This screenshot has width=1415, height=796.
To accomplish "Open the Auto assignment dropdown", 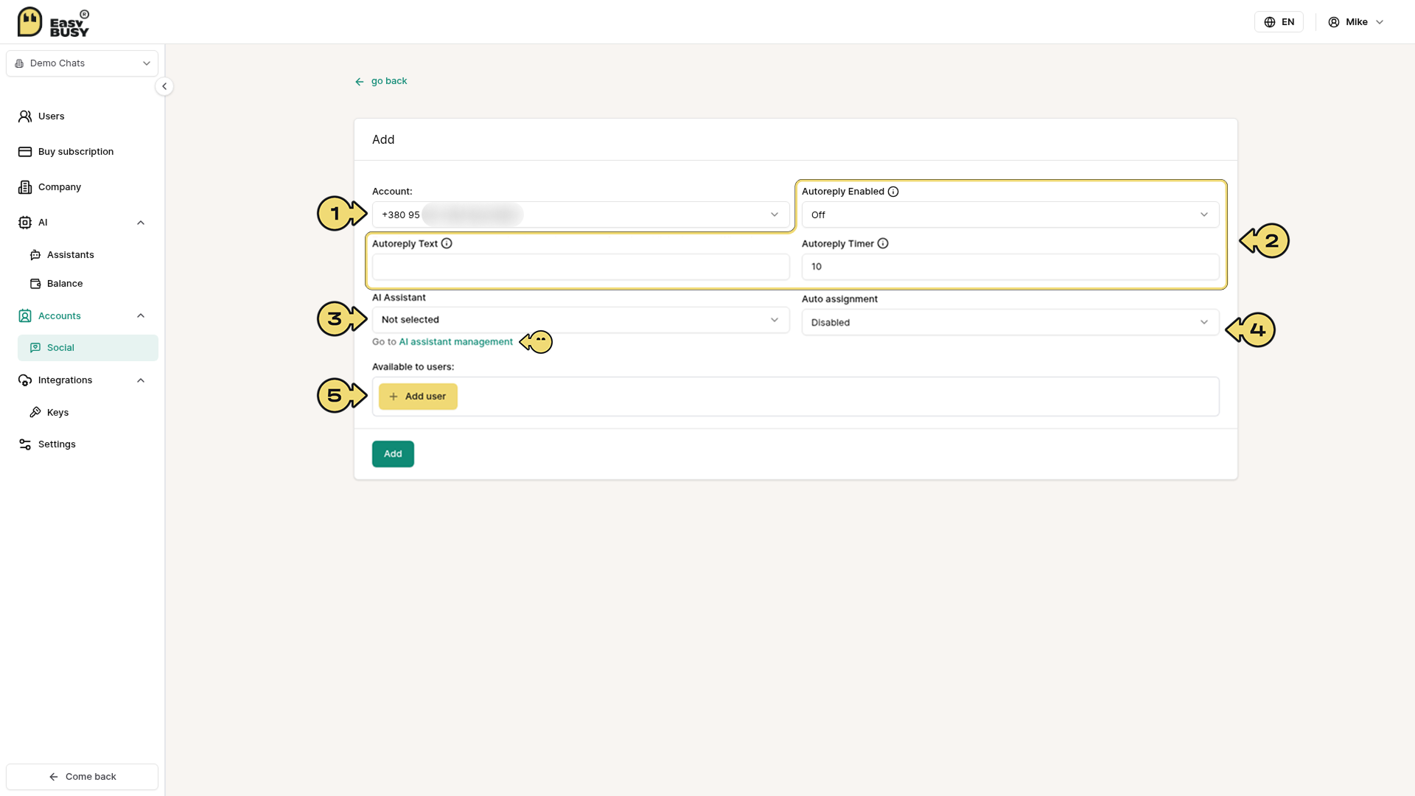I will (1010, 323).
